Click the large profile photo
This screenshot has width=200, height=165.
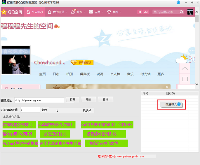click(x=16, y=60)
